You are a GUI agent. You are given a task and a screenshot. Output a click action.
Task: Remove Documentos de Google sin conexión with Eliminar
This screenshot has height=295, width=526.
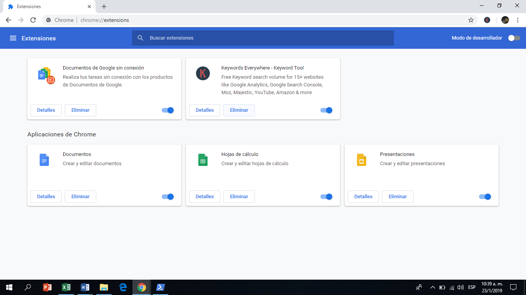click(x=80, y=110)
